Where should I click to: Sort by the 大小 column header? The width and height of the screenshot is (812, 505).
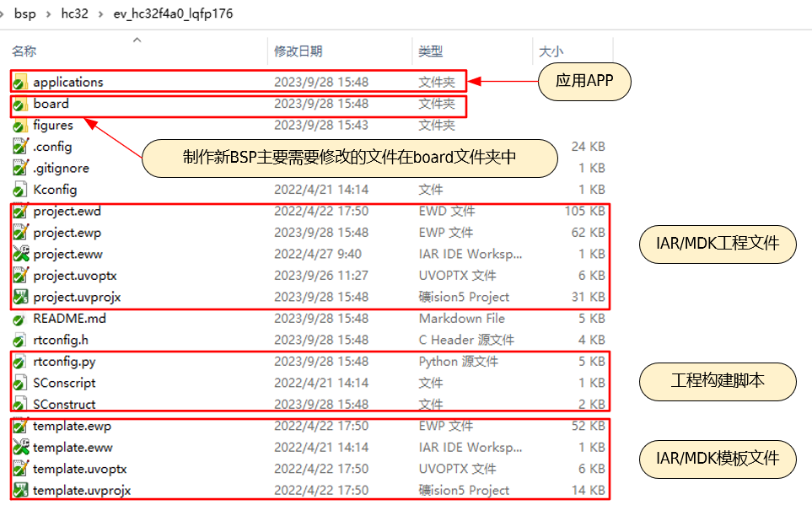tap(551, 52)
